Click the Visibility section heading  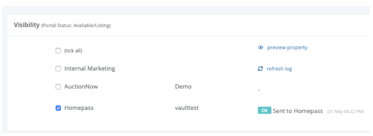(x=27, y=25)
